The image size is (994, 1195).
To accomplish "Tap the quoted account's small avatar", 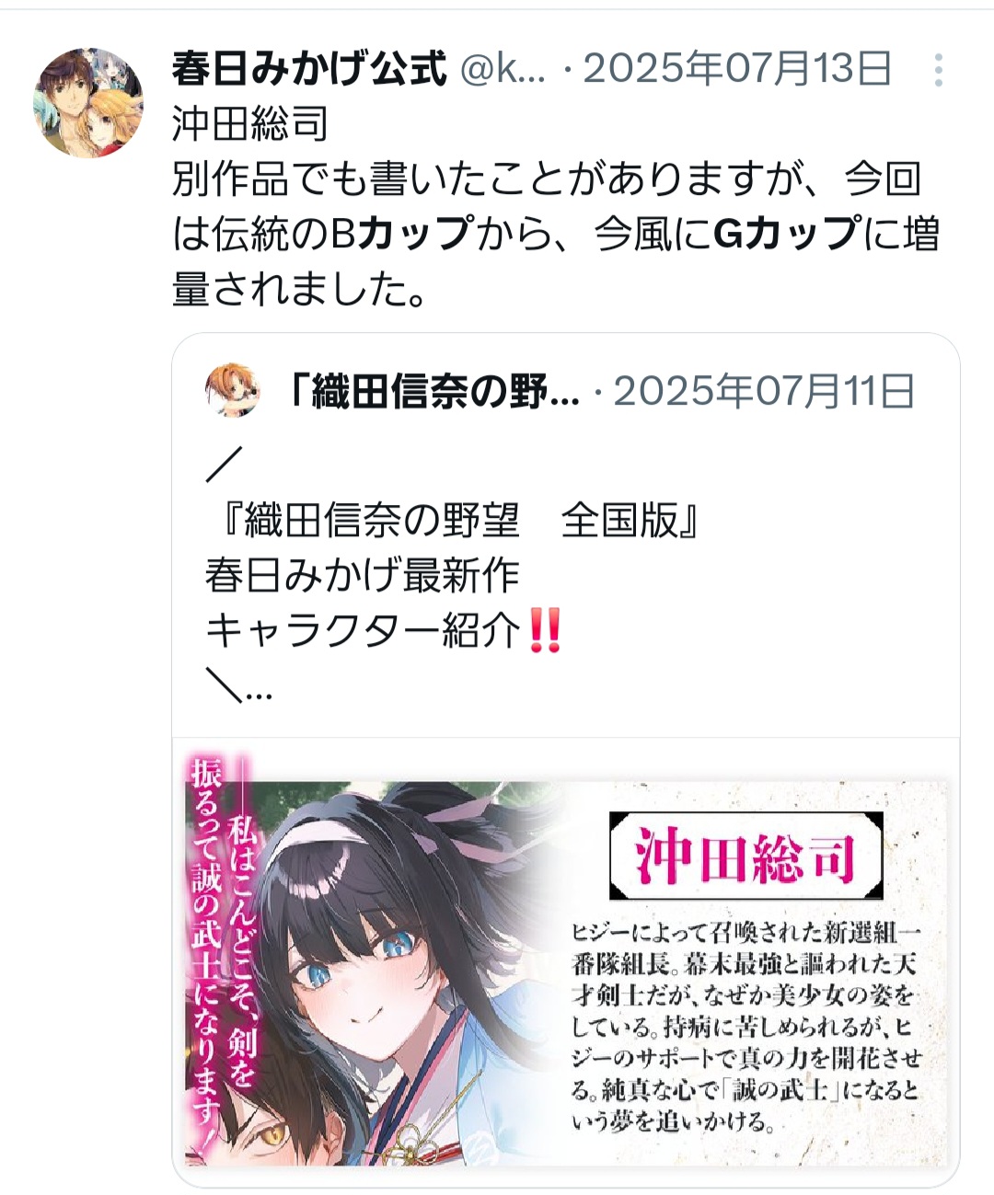I will [x=232, y=390].
